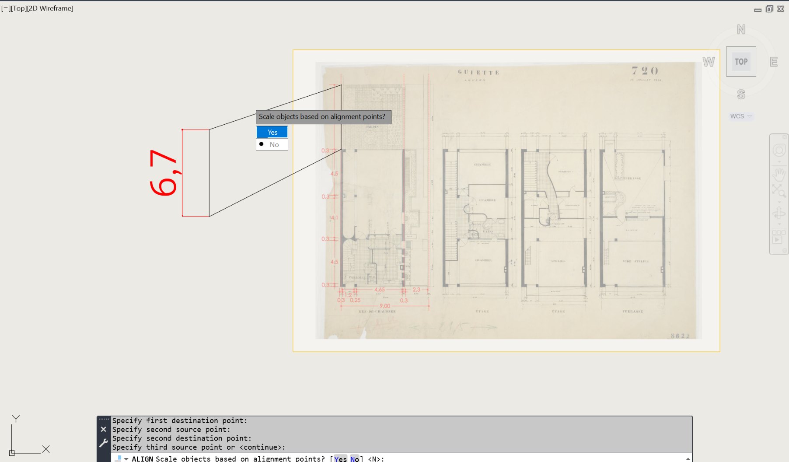Click the 9,00 dimension on floor plan
The width and height of the screenshot is (789, 462).
384,306
